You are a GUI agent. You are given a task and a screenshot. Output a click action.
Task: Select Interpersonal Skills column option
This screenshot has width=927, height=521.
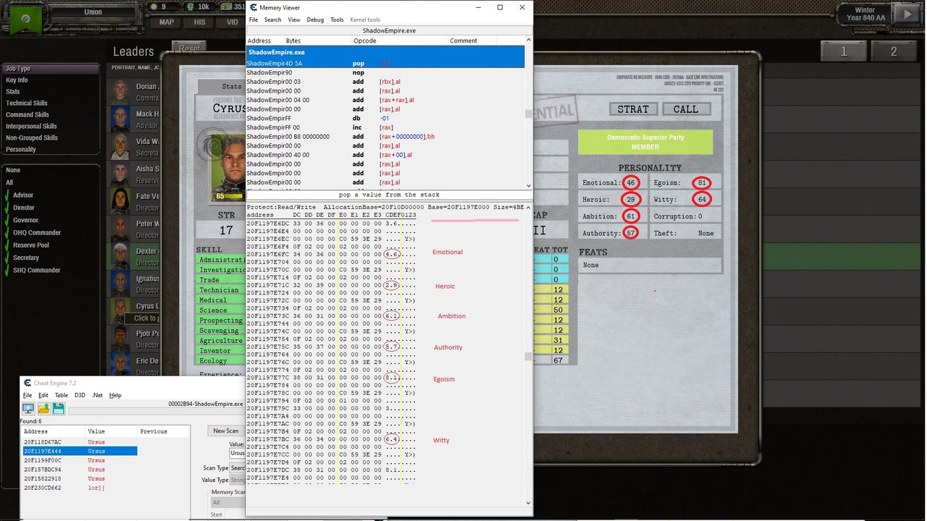(x=31, y=126)
